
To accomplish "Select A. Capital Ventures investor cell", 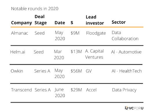I will click(x=95, y=54).
